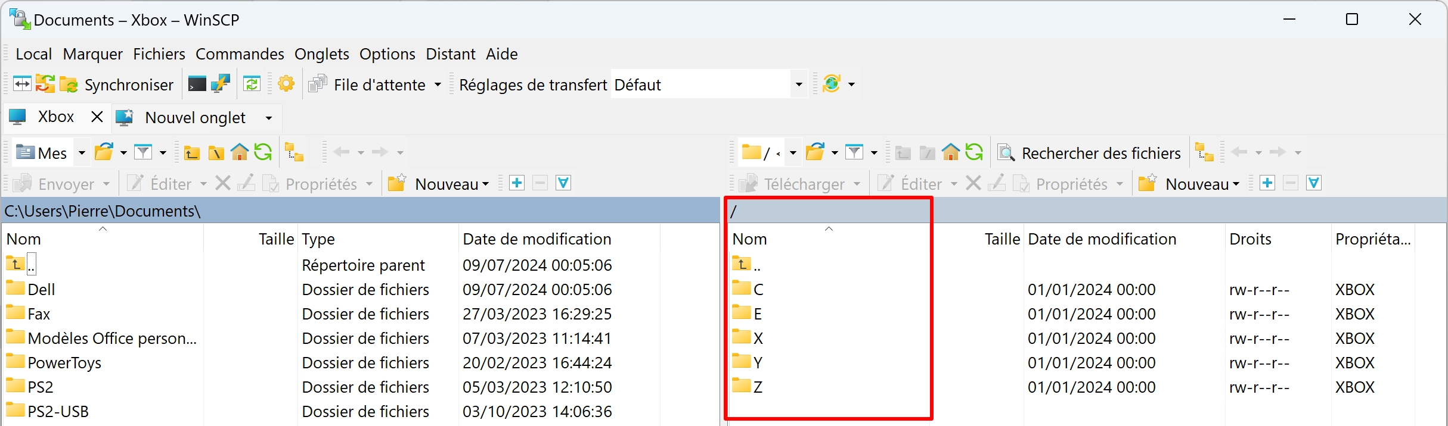Sort remote panel by Droits column
Image resolution: width=1448 pixels, height=426 pixels.
tap(1278, 239)
